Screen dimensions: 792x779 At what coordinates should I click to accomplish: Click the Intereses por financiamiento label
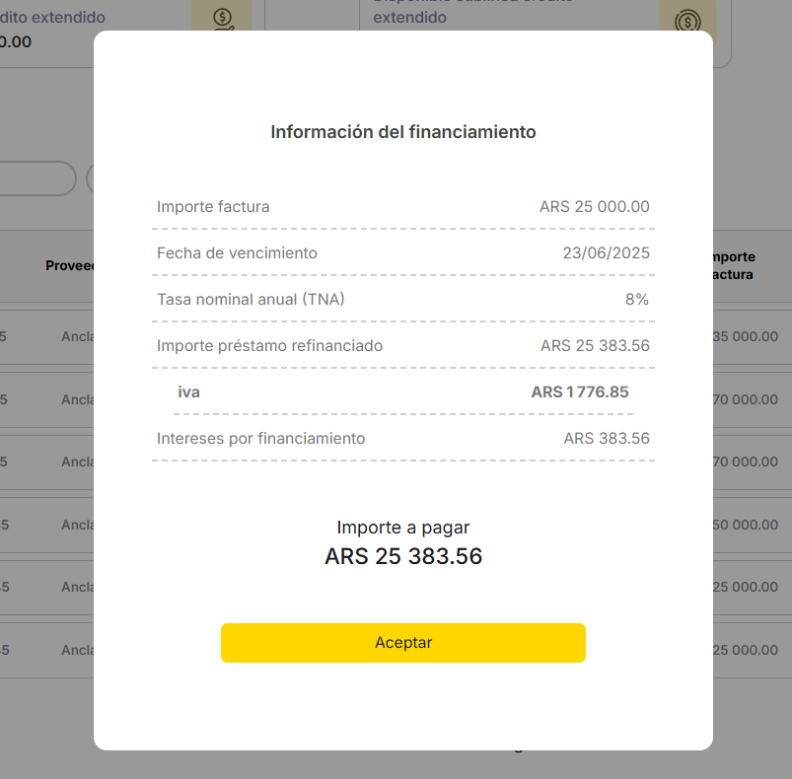(260, 439)
